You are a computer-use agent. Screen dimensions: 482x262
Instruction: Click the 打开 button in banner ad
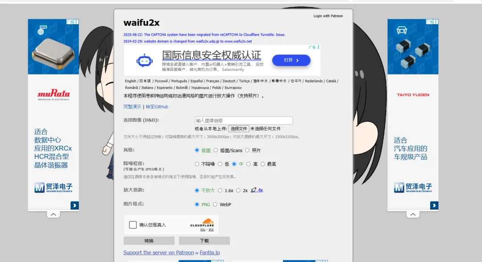click(x=291, y=61)
